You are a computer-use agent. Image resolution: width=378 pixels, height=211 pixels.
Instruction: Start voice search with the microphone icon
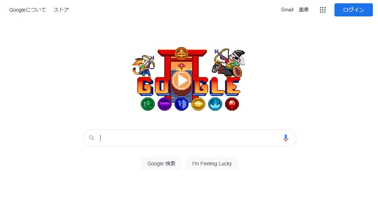click(286, 138)
